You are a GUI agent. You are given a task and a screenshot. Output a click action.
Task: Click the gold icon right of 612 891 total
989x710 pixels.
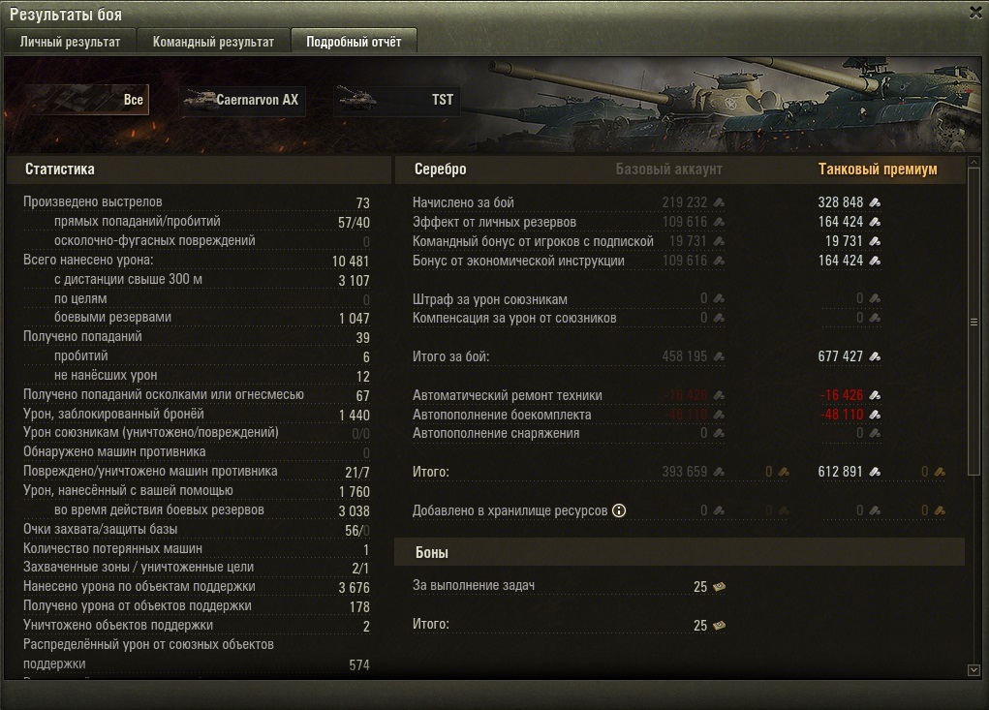940,472
